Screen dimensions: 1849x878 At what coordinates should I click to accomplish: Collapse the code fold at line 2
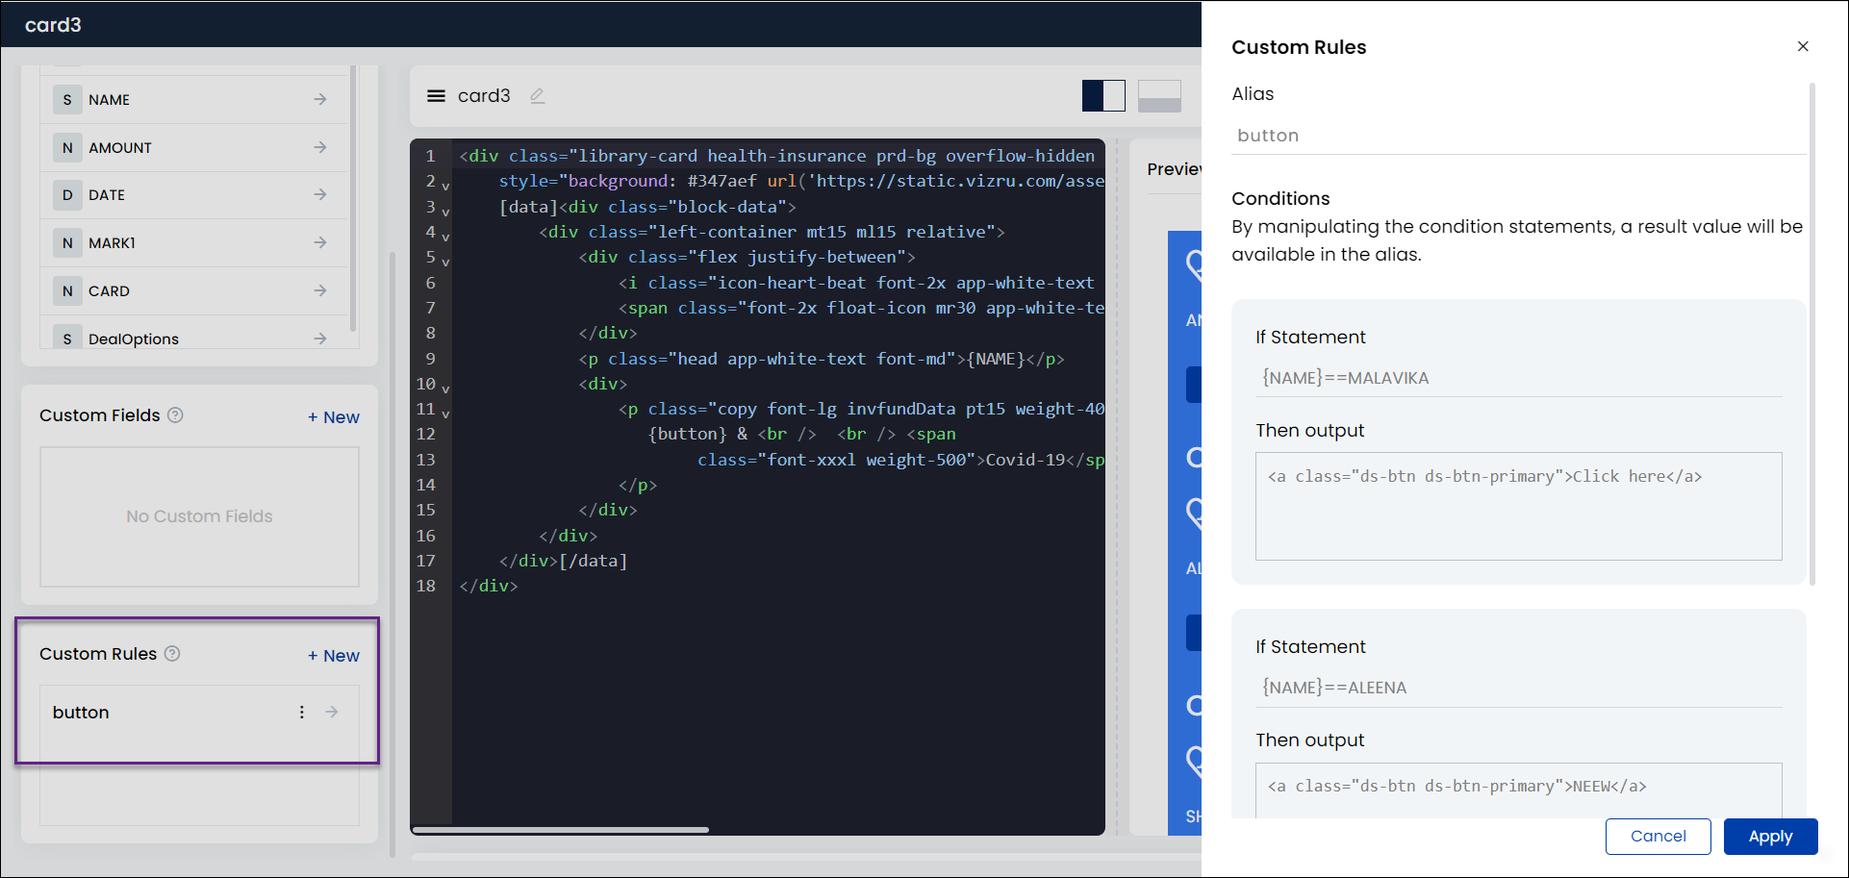[445, 186]
